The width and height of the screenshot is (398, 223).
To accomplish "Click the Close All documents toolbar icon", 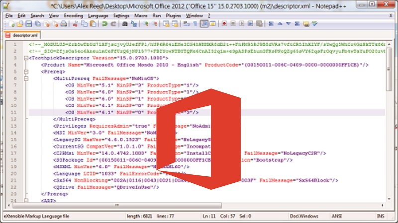I will click(55, 24).
